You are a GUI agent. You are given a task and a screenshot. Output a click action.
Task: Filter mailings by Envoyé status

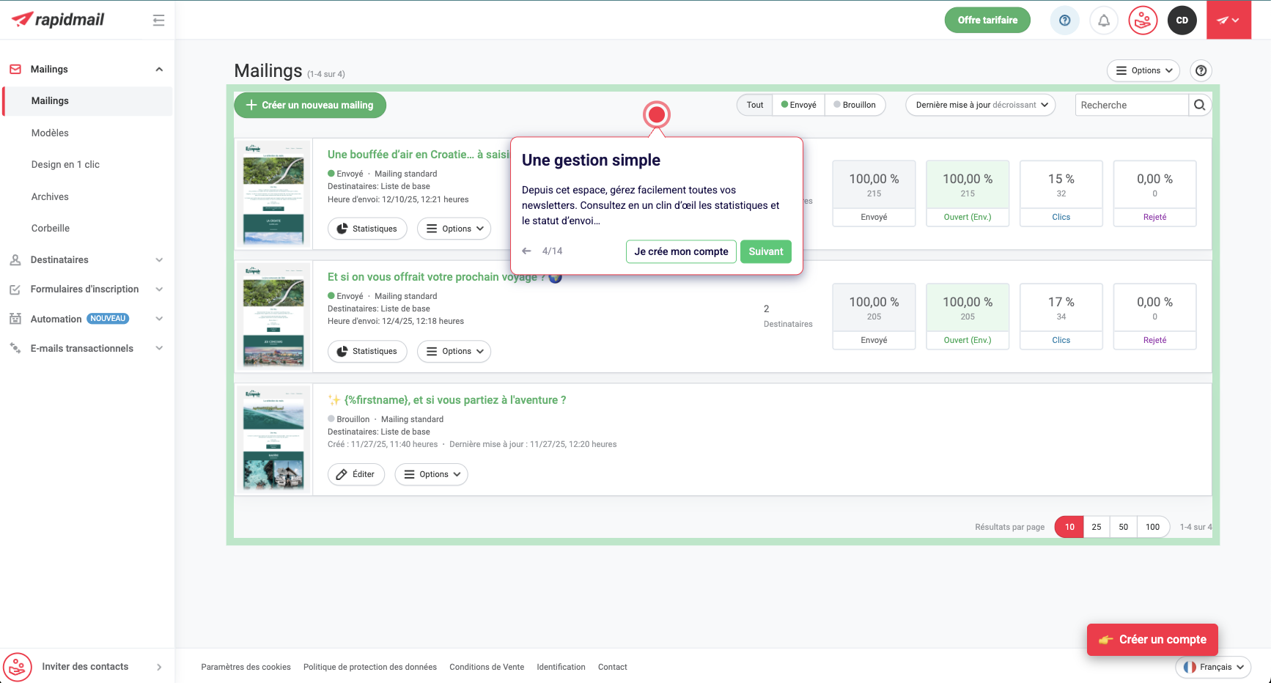coord(799,105)
